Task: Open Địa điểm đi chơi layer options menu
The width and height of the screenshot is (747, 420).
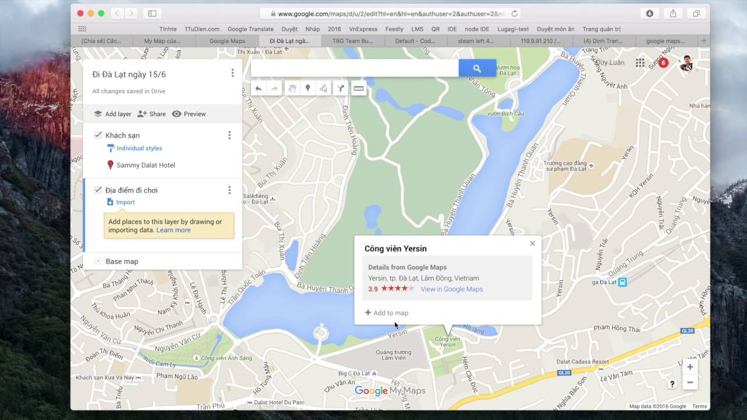Action: pos(229,190)
